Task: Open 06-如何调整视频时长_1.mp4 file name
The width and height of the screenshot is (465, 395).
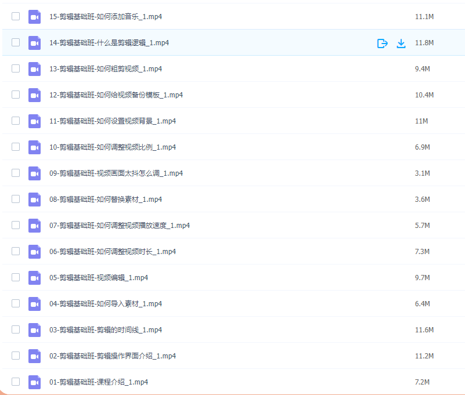Action: pos(113,252)
